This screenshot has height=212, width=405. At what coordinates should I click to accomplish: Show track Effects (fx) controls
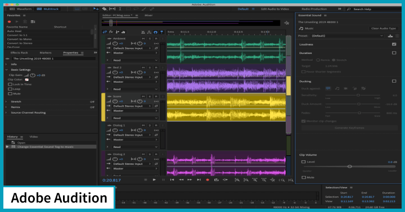(x=111, y=32)
